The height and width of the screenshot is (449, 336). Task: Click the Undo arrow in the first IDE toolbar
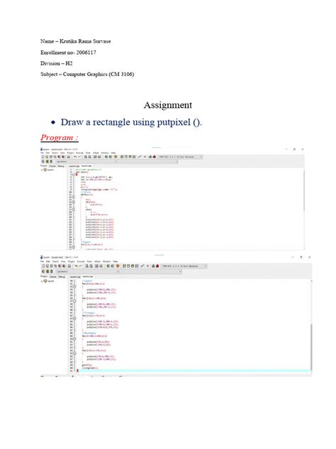[75, 157]
